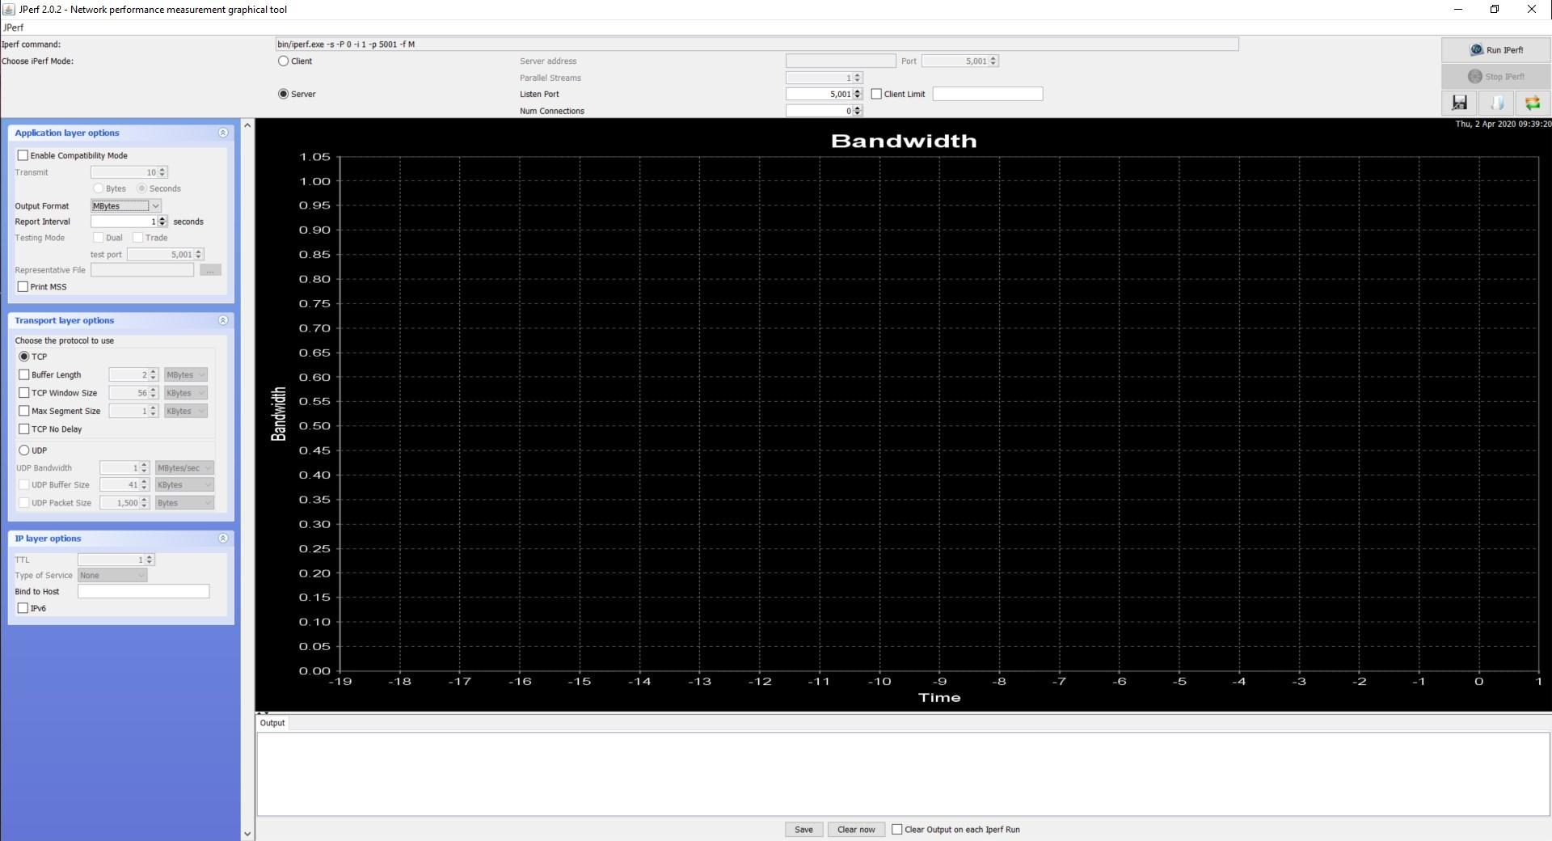Click the clear output page icon
Image resolution: width=1552 pixels, height=841 pixels.
(x=1496, y=103)
